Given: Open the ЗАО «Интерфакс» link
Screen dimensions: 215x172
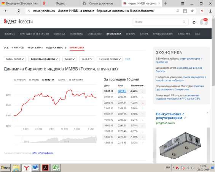Looking at the screenshot, I should pos(43,153).
